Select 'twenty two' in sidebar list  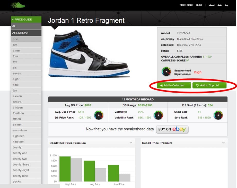point(26,159)
